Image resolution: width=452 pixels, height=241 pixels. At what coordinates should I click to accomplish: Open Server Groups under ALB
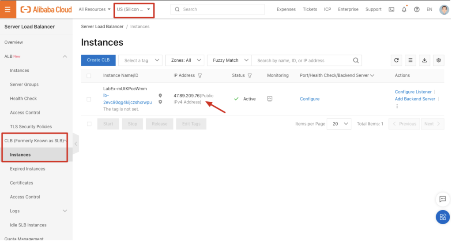pos(24,85)
